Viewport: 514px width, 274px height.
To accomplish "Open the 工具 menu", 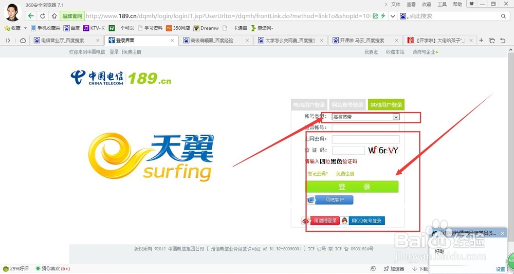I will [x=442, y=4].
